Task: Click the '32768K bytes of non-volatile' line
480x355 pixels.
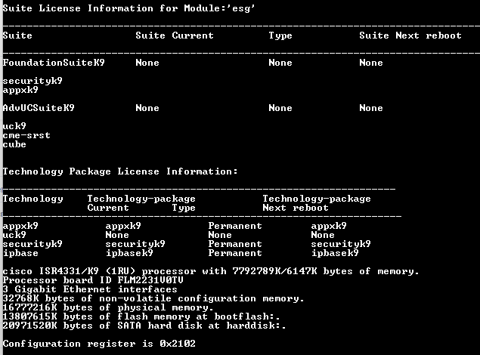Action: [153, 298]
